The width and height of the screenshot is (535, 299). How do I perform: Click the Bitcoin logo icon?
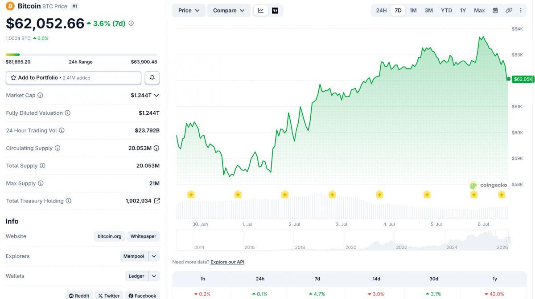[x=10, y=6]
